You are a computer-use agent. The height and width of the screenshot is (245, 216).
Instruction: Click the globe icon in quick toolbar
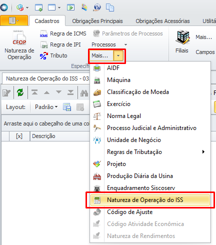coord(97,7)
